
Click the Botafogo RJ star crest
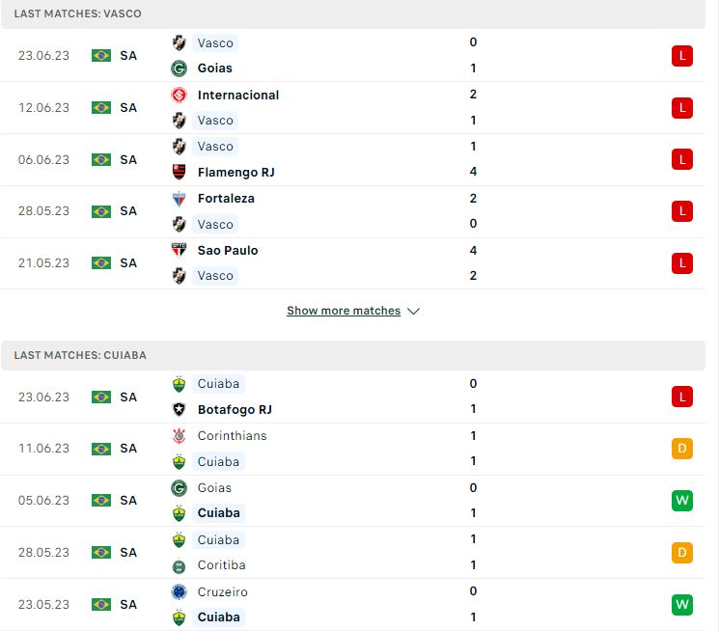179,409
